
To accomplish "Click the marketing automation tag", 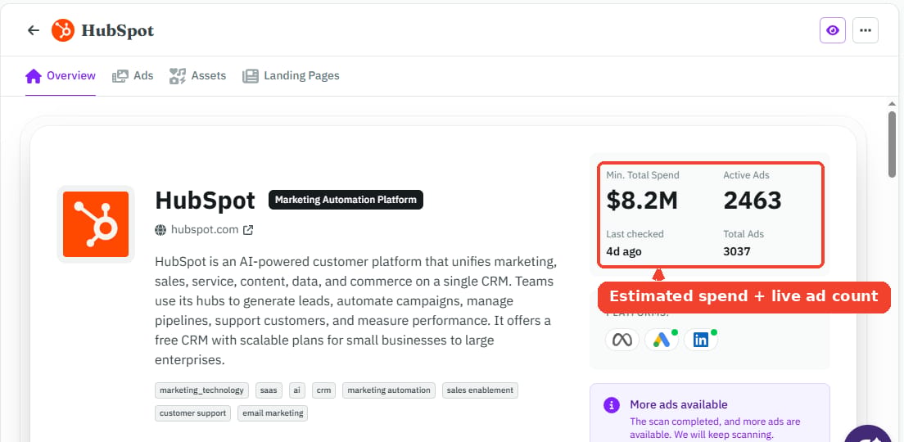I will click(x=389, y=390).
